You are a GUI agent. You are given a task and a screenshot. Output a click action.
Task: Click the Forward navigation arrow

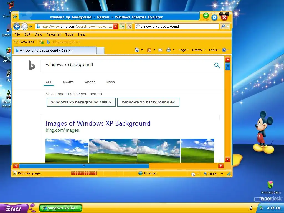[x=24, y=26]
